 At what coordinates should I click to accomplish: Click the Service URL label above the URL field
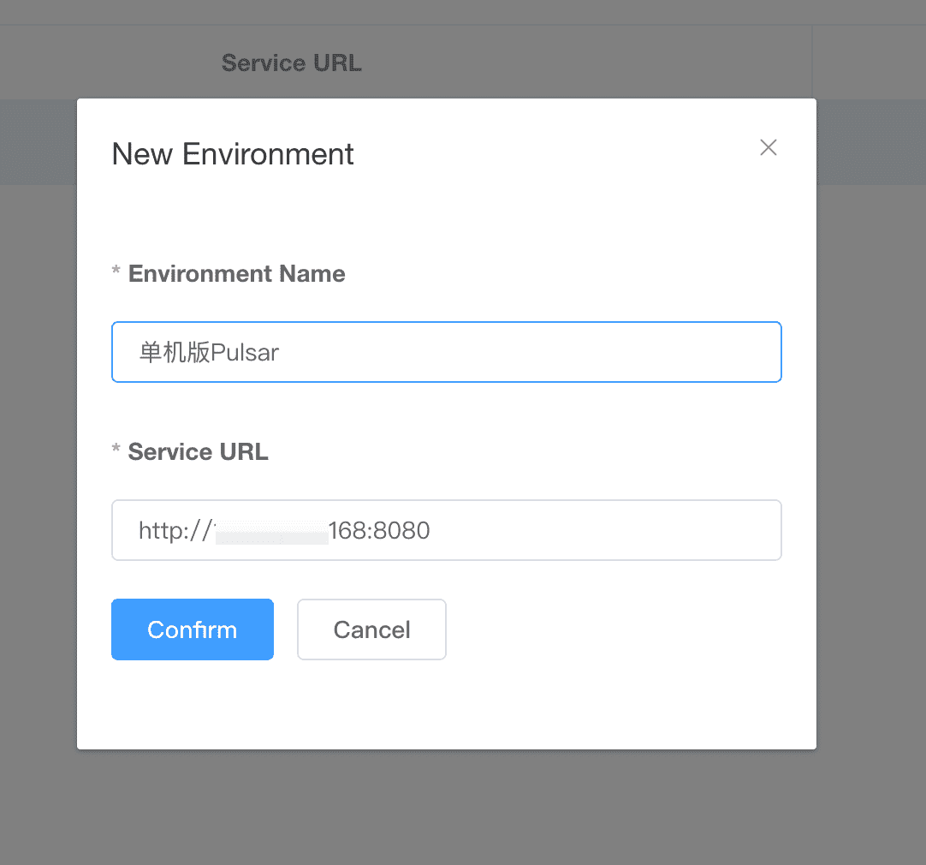point(198,452)
